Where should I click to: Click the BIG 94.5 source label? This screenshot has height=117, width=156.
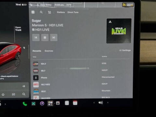coord(106,97)
